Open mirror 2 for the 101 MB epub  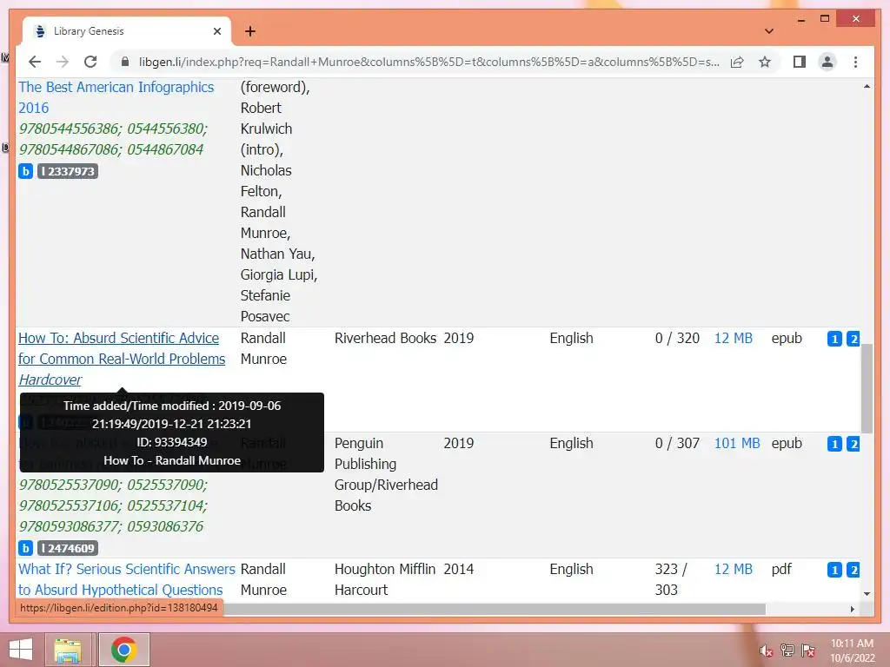pos(853,444)
